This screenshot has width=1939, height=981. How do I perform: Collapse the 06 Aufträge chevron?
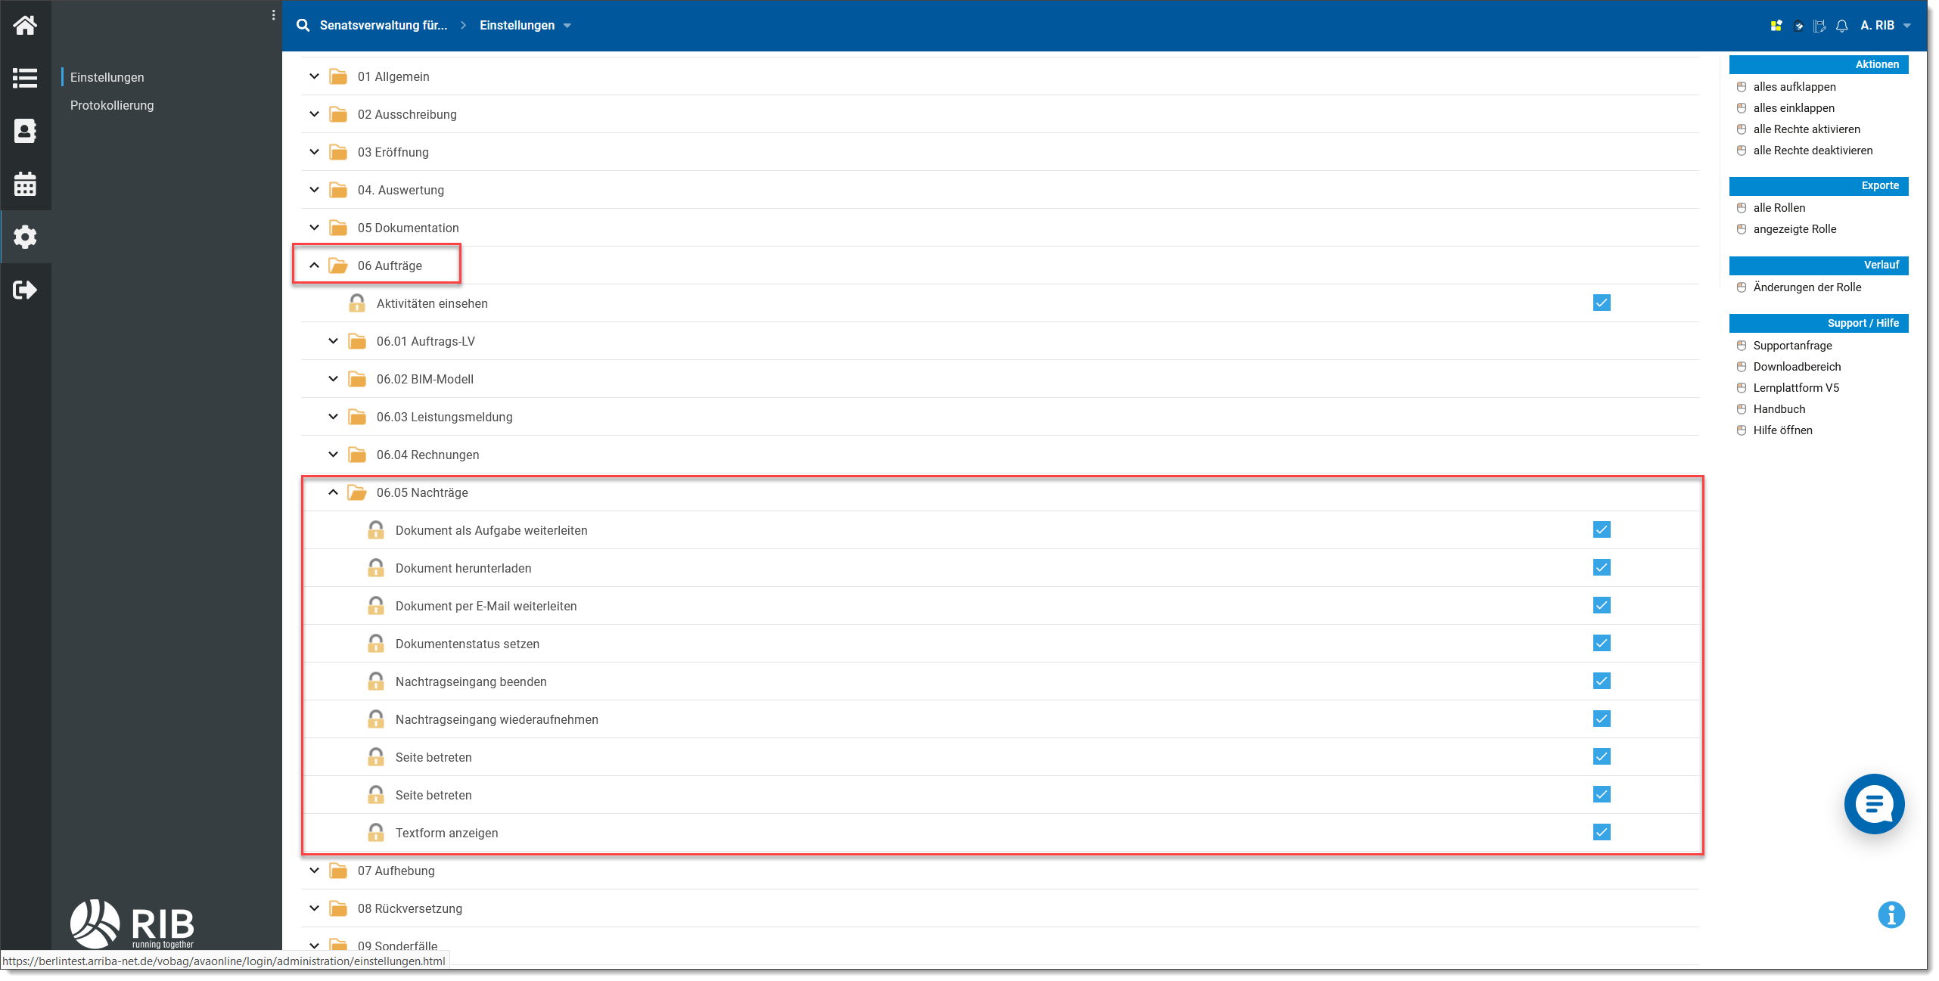[x=314, y=265]
